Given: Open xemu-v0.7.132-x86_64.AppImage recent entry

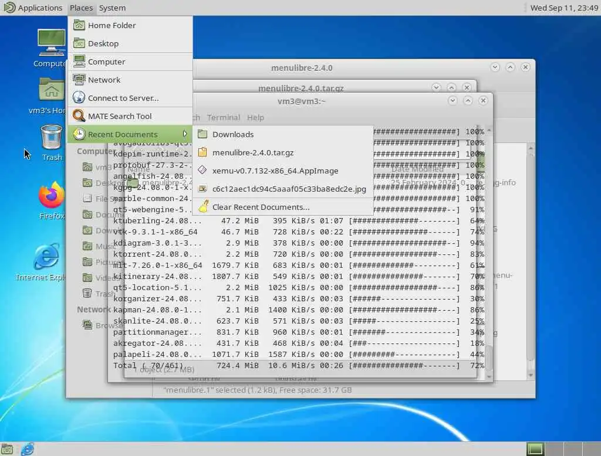Looking at the screenshot, I should click(x=282, y=171).
